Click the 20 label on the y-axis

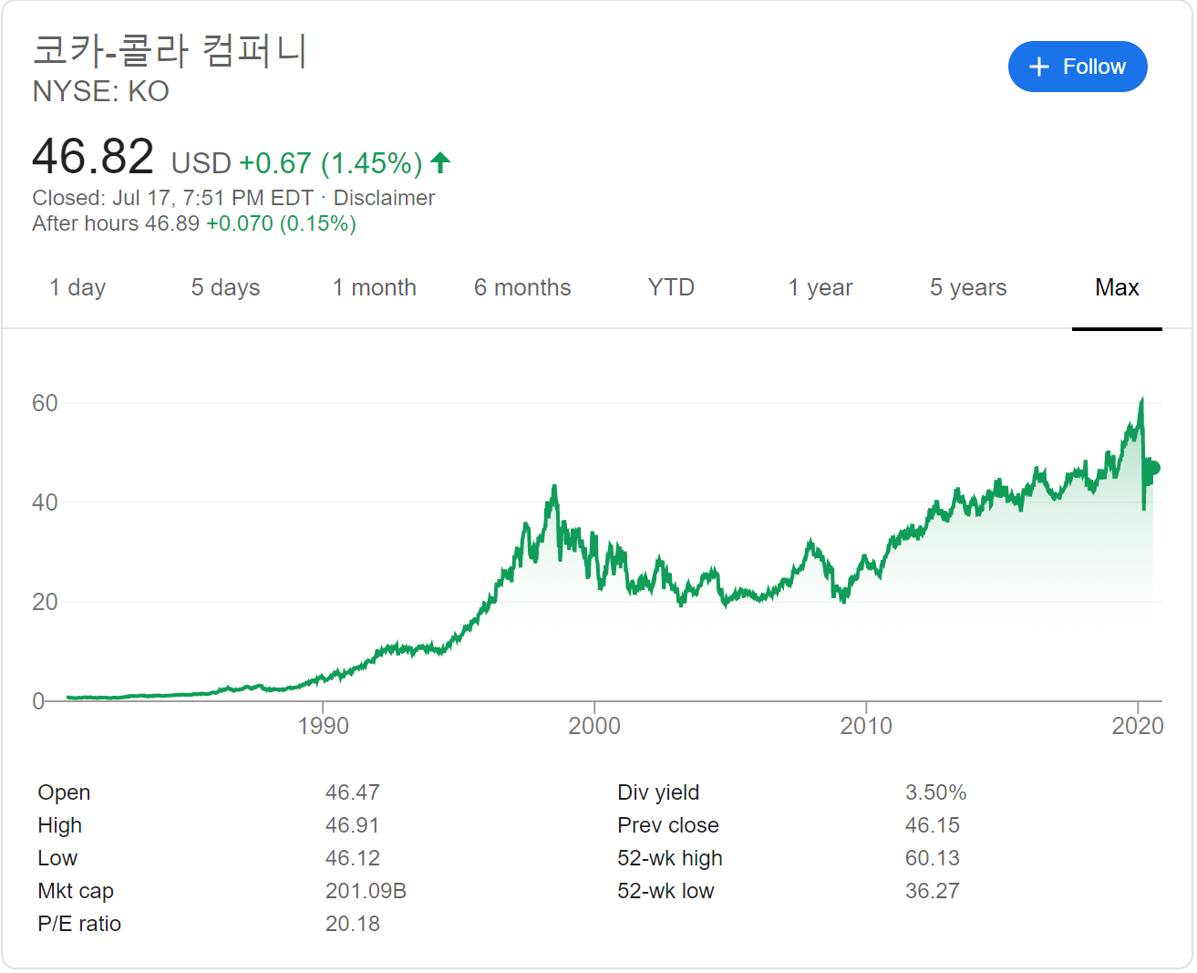(x=45, y=602)
